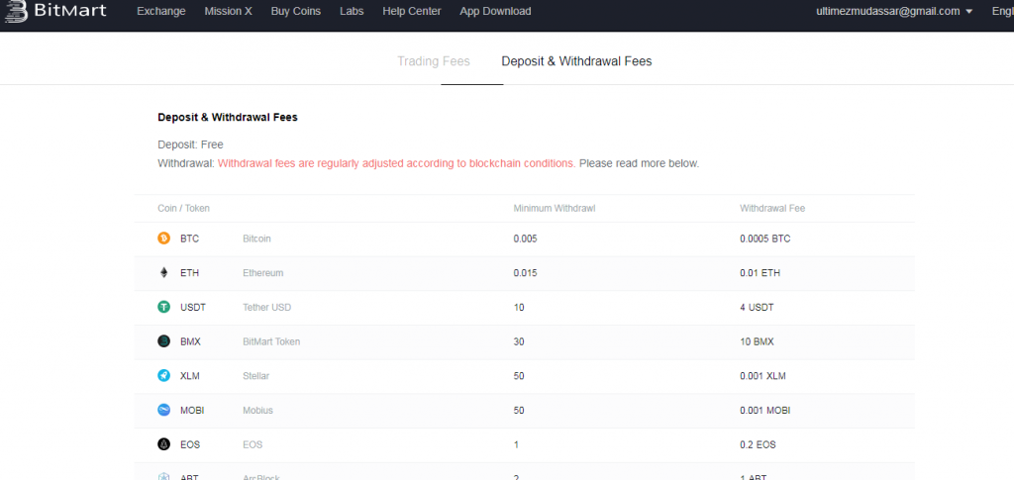Screen dimensions: 1014x480
Task: Click the 'Minimum Withdrawl' column header
Action: click(555, 209)
